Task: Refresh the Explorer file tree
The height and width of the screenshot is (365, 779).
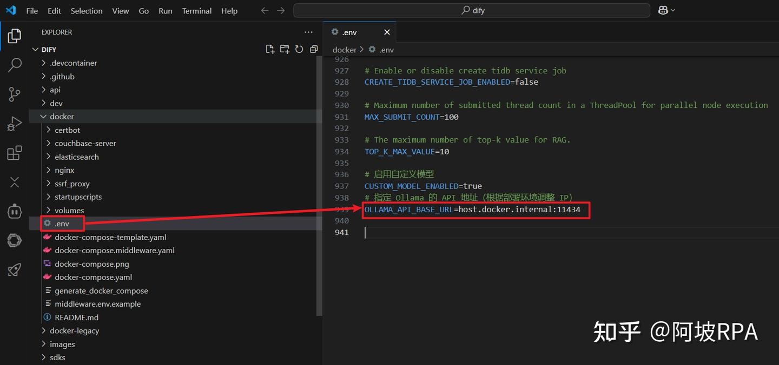Action: (x=299, y=49)
